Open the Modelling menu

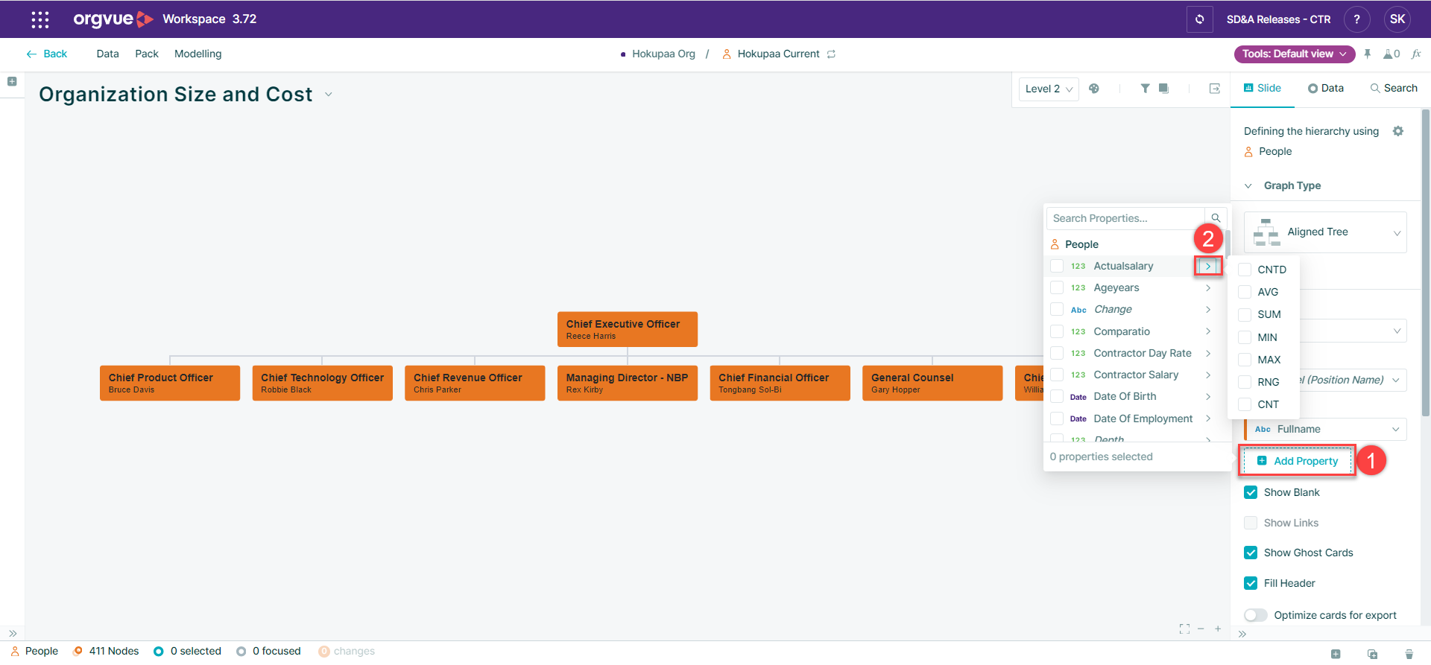[198, 54]
